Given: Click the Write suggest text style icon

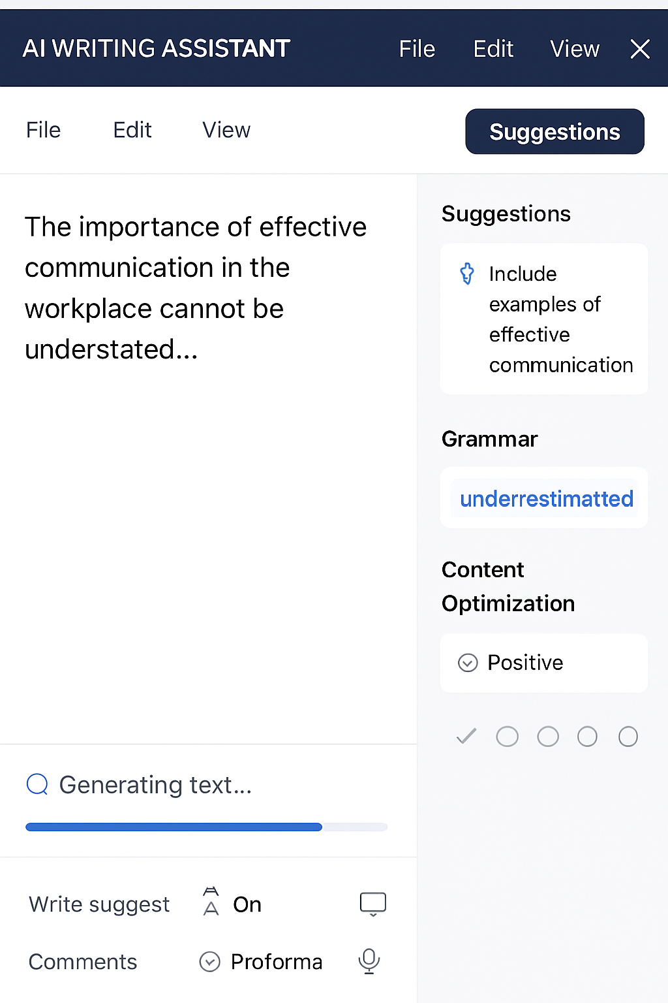Looking at the screenshot, I should 211,902.
